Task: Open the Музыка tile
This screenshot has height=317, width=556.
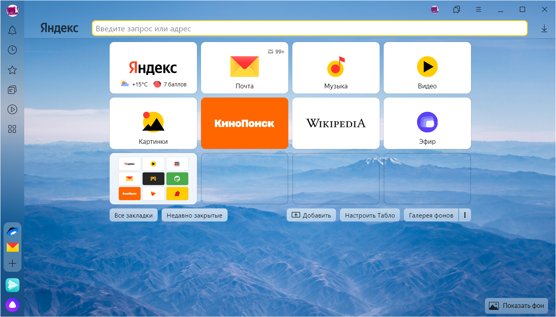Action: point(336,68)
